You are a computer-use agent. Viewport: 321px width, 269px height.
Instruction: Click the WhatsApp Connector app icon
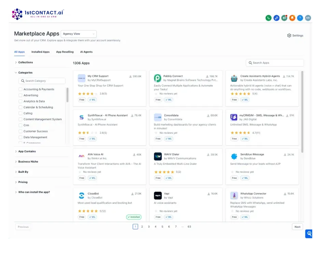pos(234,196)
